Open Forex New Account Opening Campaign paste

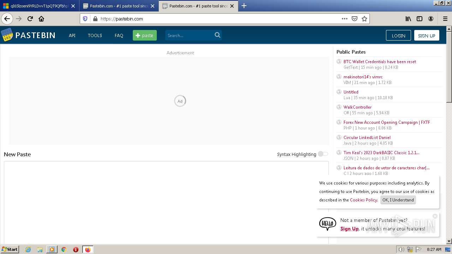click(x=387, y=122)
